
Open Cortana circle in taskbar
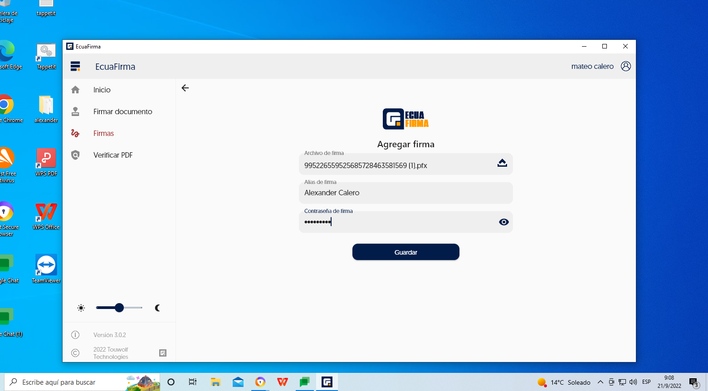click(171, 382)
